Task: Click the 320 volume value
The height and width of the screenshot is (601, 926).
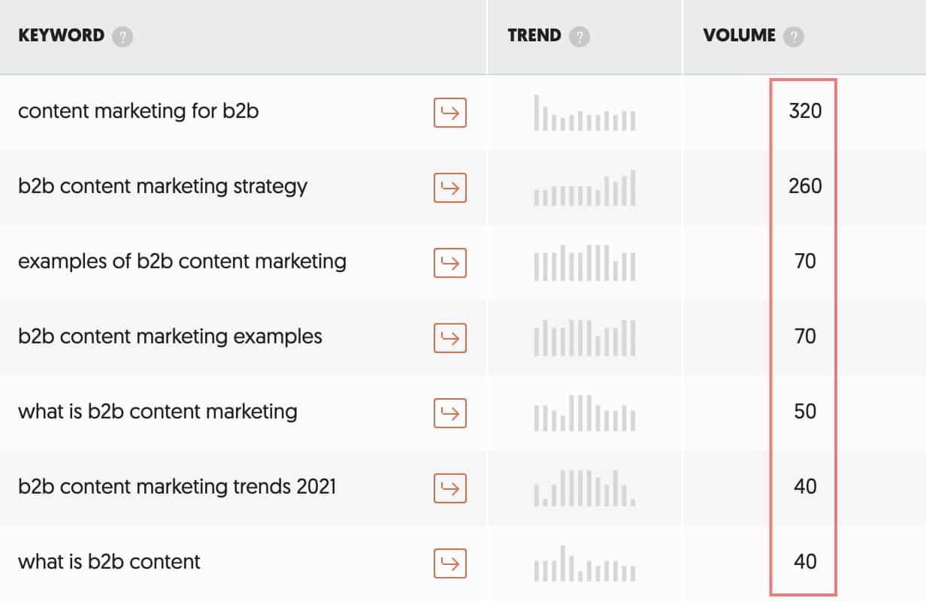Action: [x=805, y=112]
